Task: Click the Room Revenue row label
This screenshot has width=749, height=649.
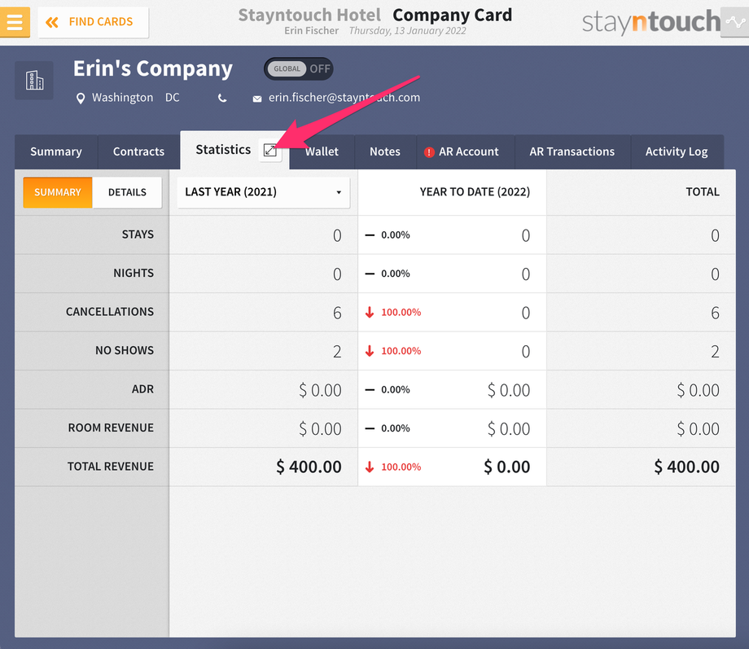Action: (111, 428)
